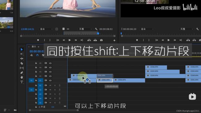This screenshot has width=201, height=113.
Task: Step back one frame in Program monitor
Action: click(x=163, y=40)
